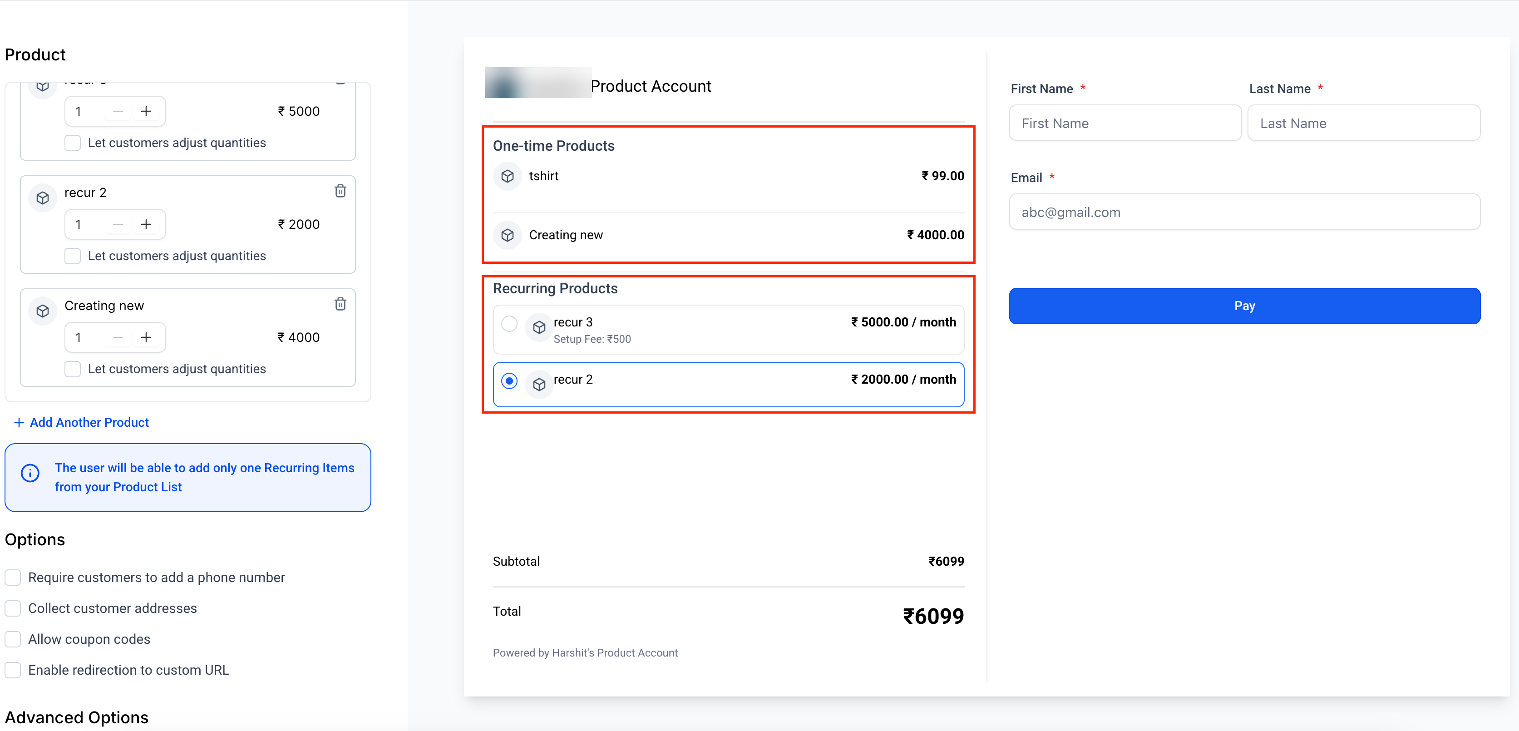Increase quantity of Creating new with plus
Screen dimensions: 1519x731
(146, 337)
